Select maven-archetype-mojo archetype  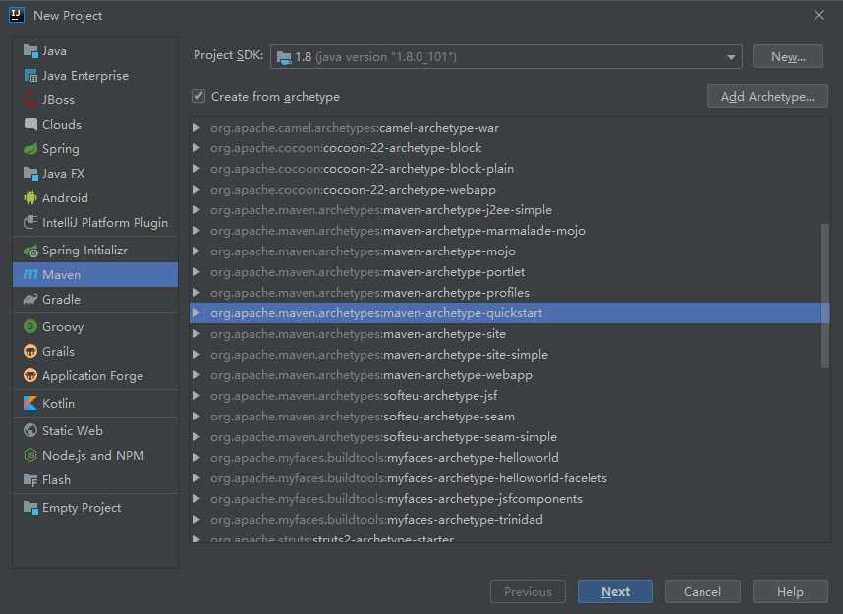pyautogui.click(x=510, y=251)
